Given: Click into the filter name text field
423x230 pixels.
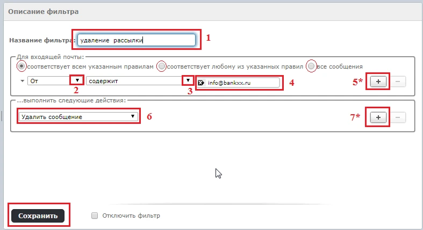Looking at the screenshot, I should click(136, 40).
